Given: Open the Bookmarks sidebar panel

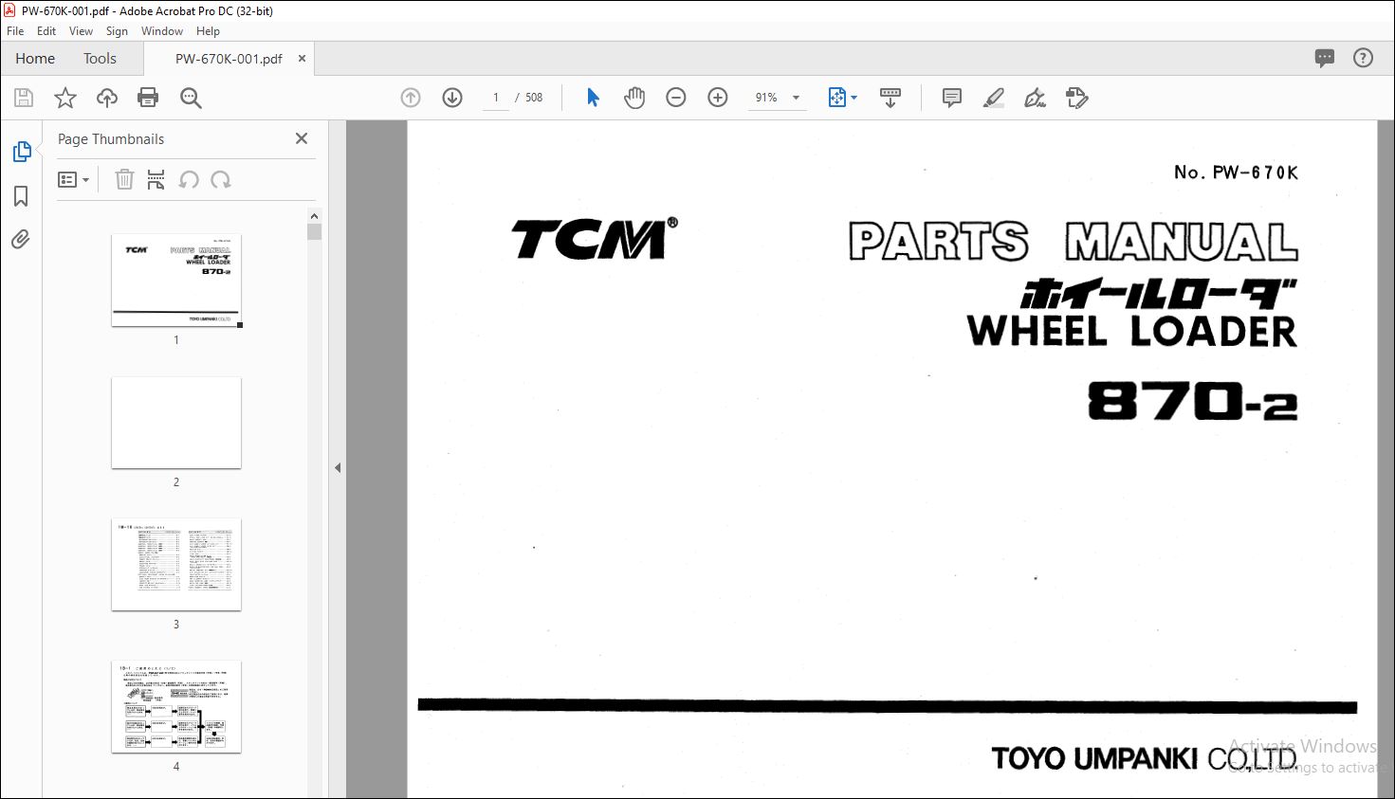Looking at the screenshot, I should tap(21, 196).
